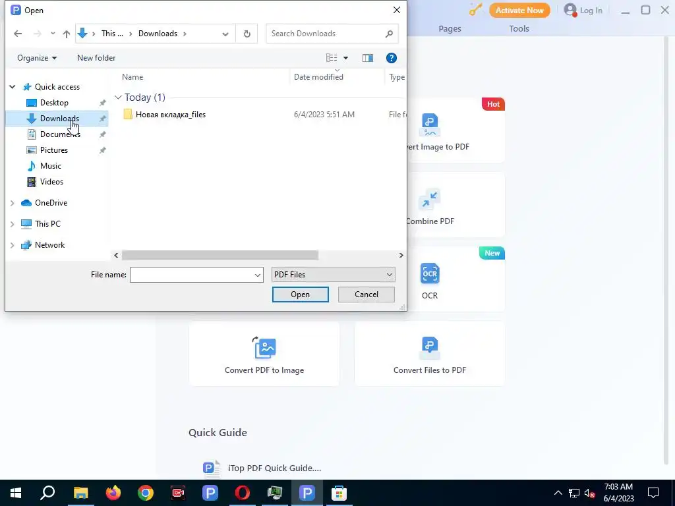Click the search magnifier in Search Downloads

[x=389, y=34]
